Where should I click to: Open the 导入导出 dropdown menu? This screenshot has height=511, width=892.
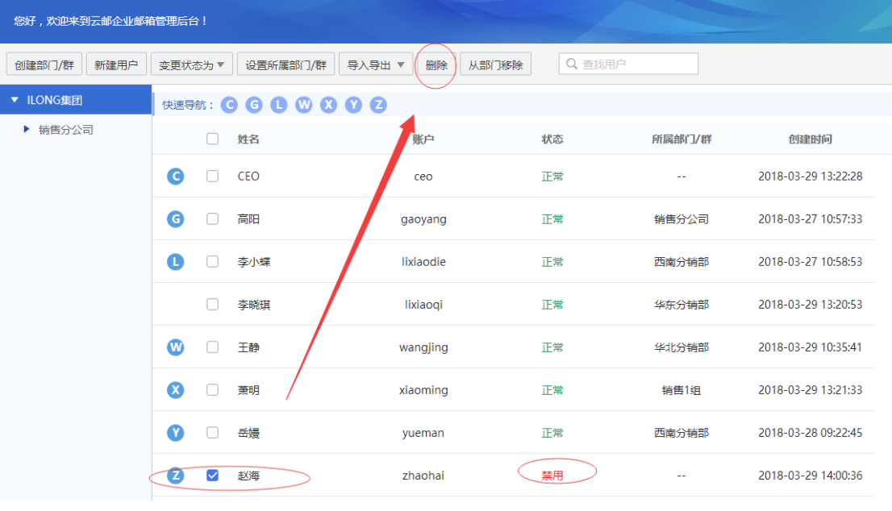coord(376,64)
